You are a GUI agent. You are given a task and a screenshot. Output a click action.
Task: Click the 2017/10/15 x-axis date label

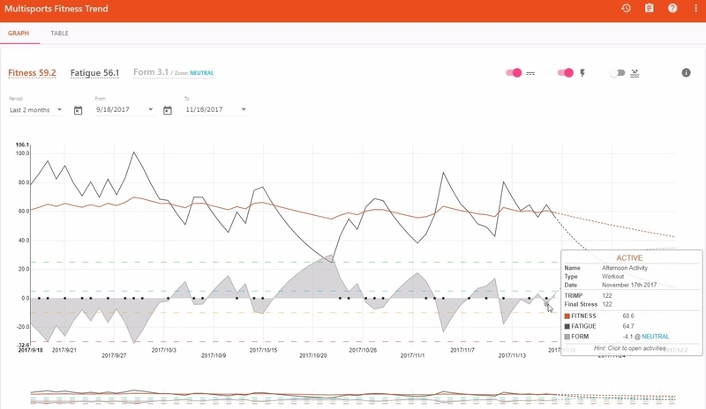(x=263, y=350)
